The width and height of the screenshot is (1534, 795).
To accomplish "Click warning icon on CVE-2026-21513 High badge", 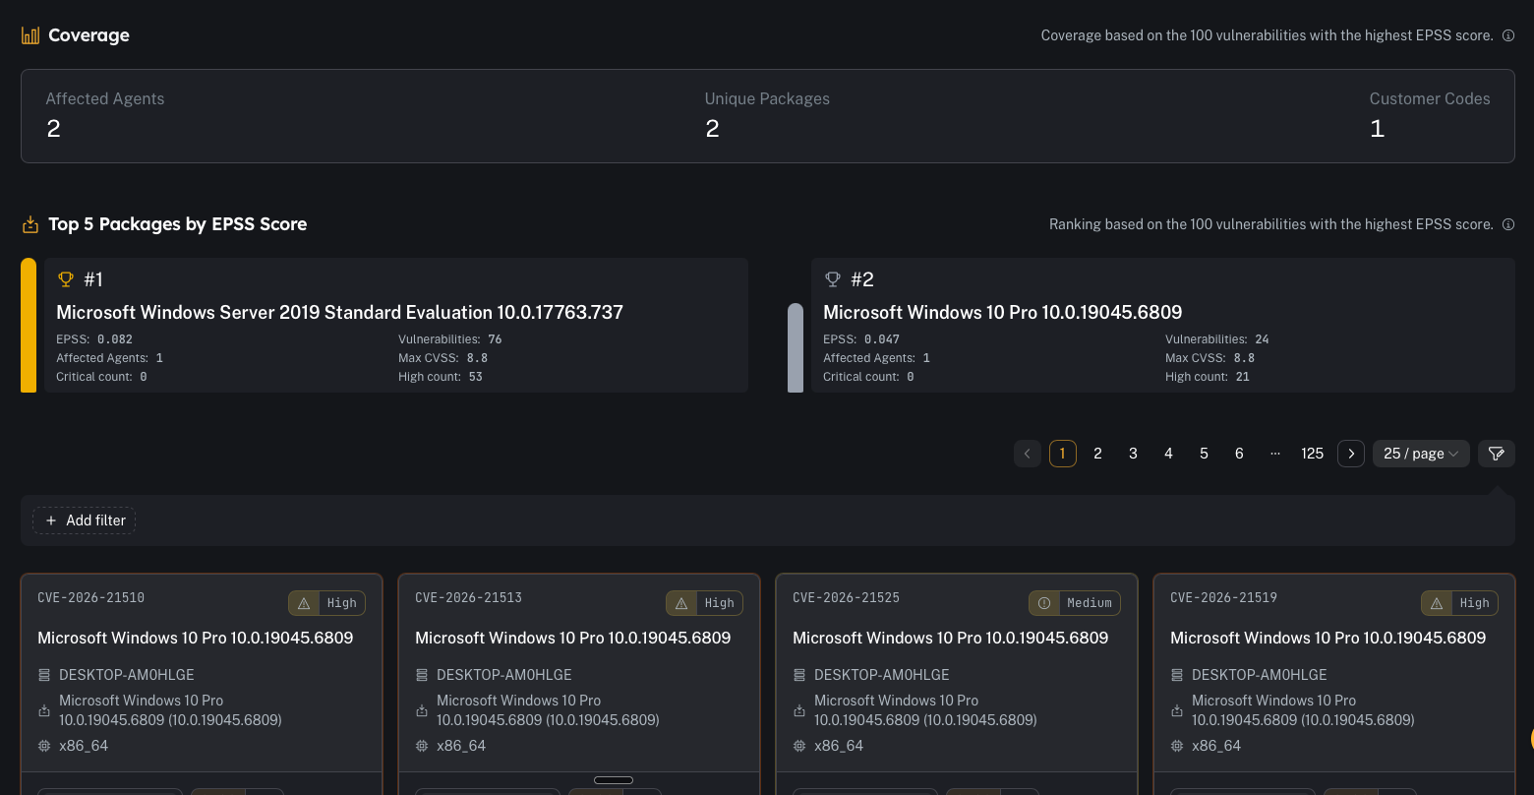I will tap(681, 603).
